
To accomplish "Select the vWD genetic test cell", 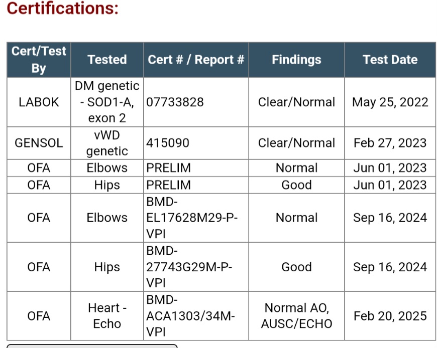I will click(107, 143).
